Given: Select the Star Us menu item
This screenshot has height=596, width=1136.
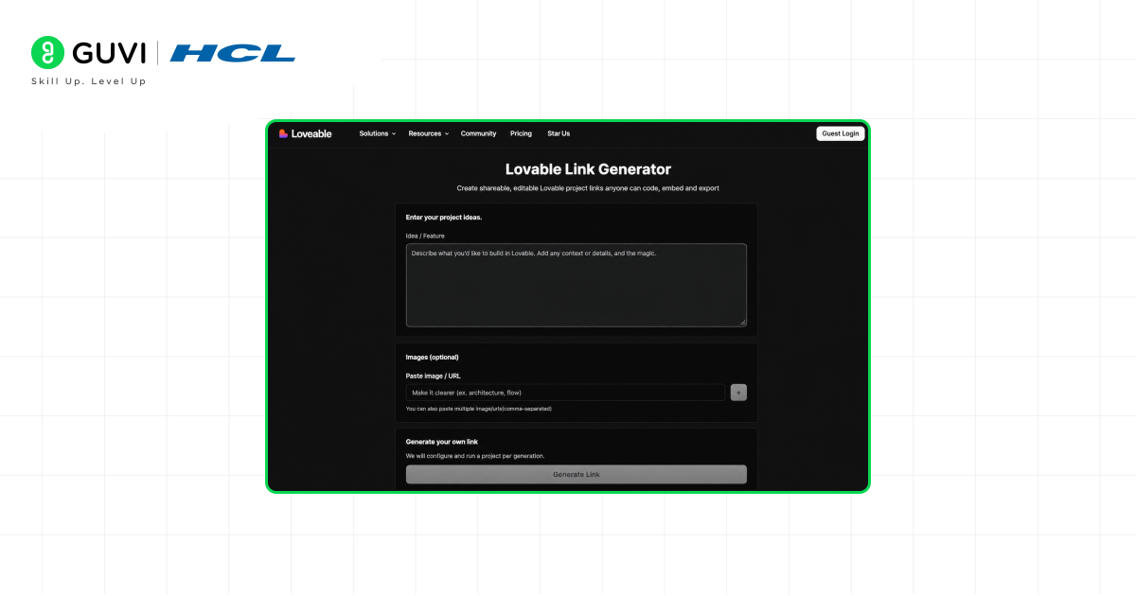Looking at the screenshot, I should click(559, 133).
